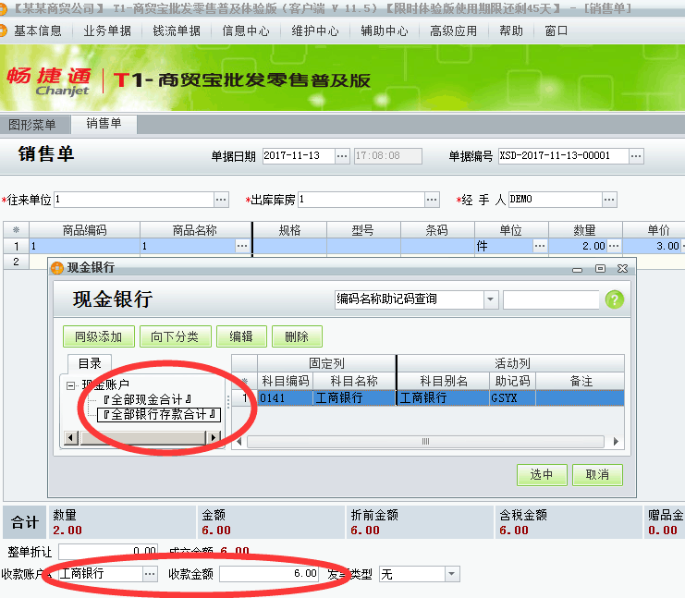Click the 收款账户 工商银行 field
685x598 pixels.
[x=100, y=574]
